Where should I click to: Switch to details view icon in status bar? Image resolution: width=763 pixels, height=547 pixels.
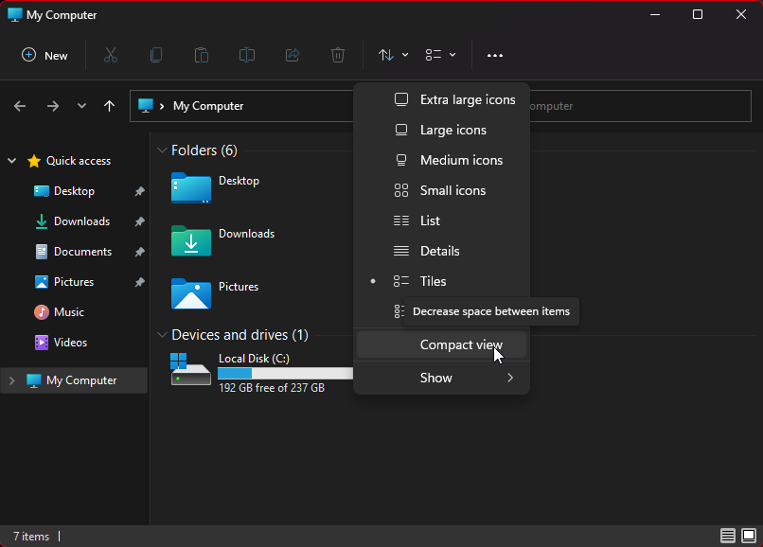727,536
